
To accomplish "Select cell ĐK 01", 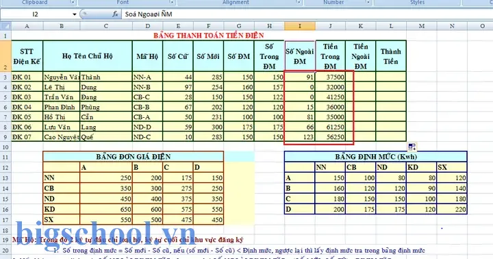I will (27, 77).
